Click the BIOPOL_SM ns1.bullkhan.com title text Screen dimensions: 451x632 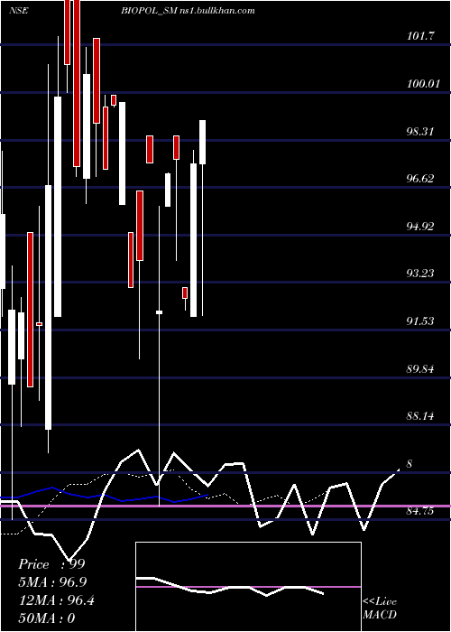click(x=188, y=11)
